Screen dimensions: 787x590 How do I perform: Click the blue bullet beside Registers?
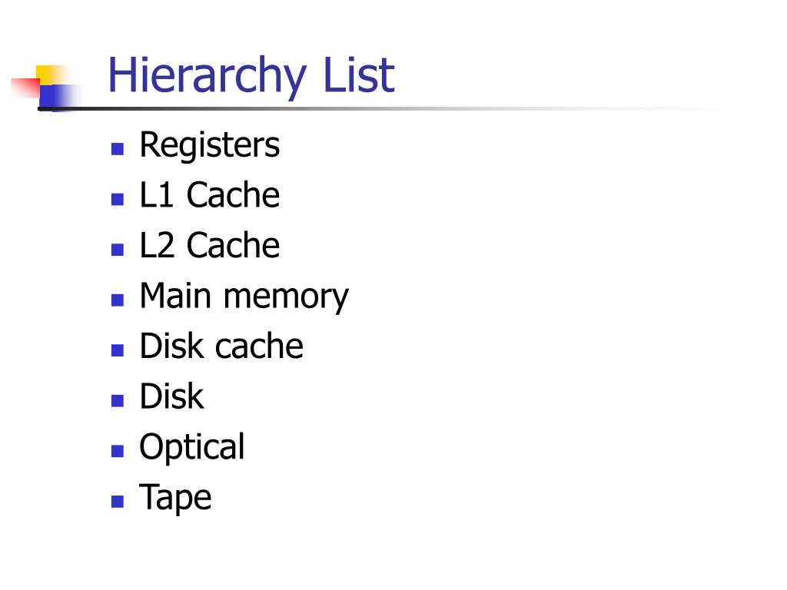point(118,149)
